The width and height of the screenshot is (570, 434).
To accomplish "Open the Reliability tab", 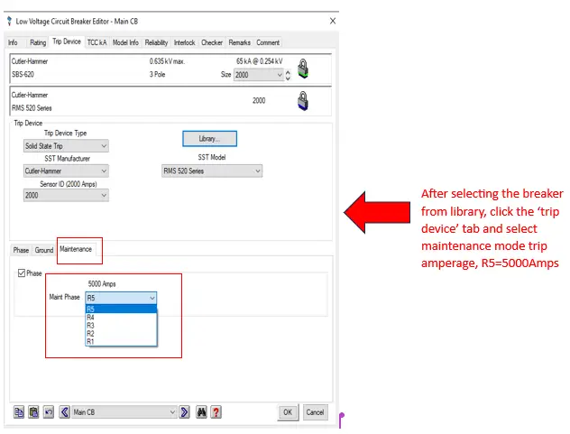I will coord(156,42).
